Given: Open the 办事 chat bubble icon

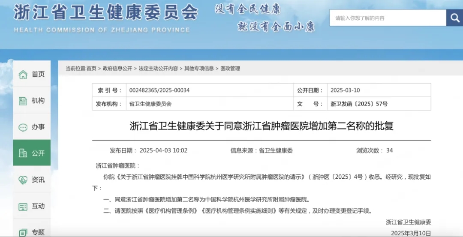Looking at the screenshot, I should point(23,127).
